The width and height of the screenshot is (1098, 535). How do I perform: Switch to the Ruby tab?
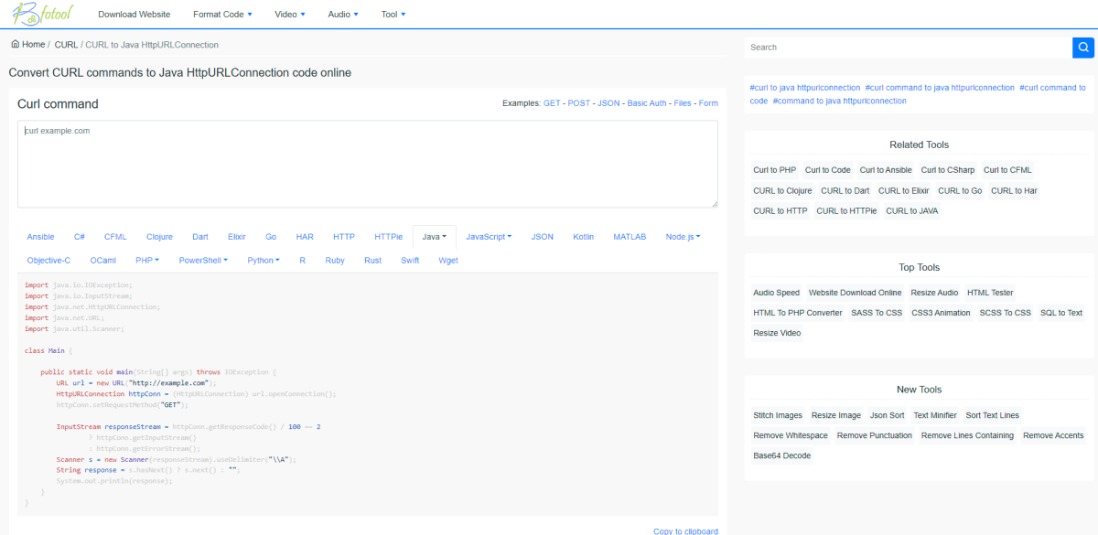pos(335,261)
